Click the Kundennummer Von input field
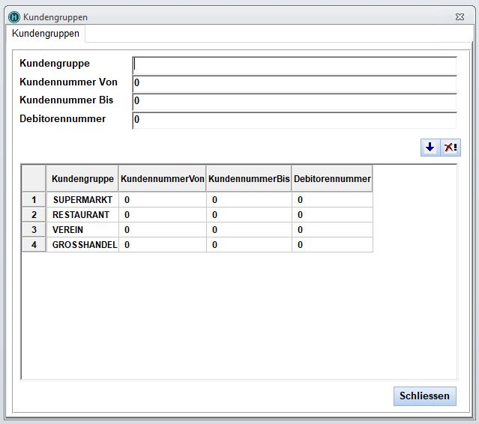The width and height of the screenshot is (479, 424). (294, 83)
